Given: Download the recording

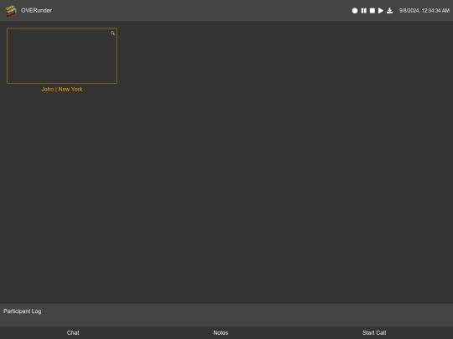Looking at the screenshot, I should 390,11.
